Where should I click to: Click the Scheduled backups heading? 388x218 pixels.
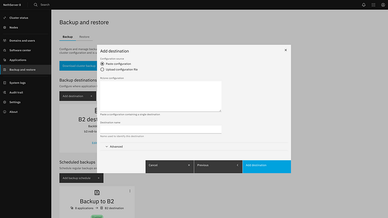(77, 162)
